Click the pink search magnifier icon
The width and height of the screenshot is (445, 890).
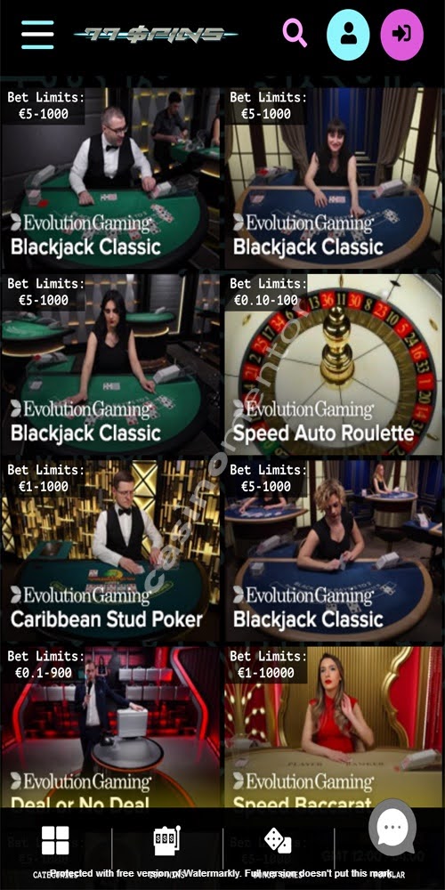(x=295, y=34)
